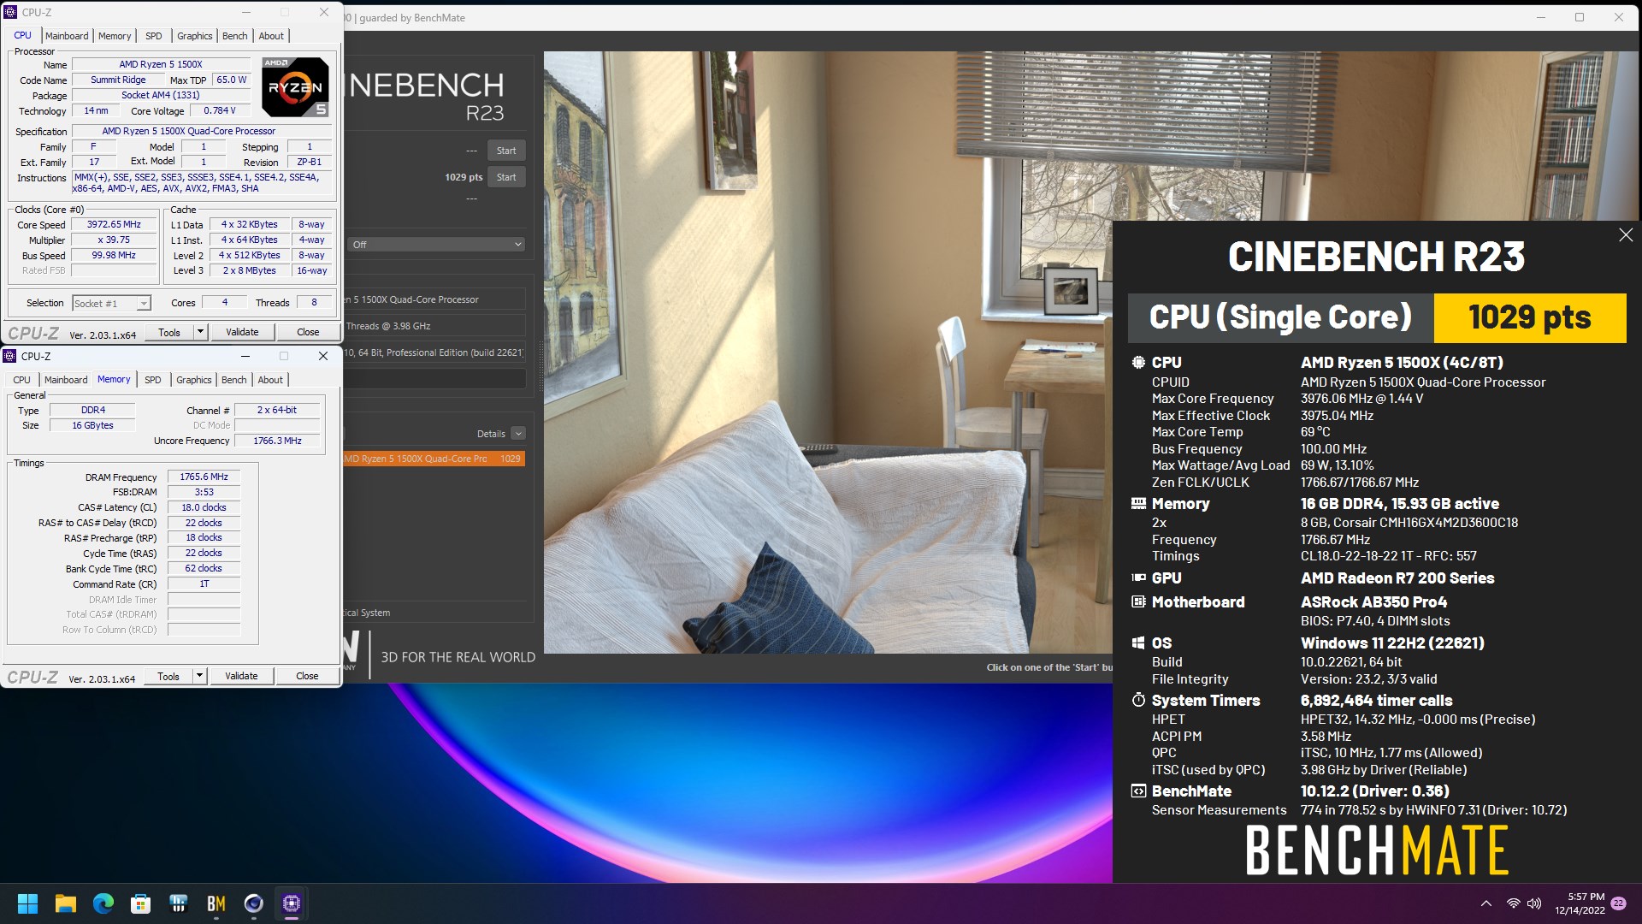Click Validate in bottom CPU-Z window
Viewport: 1642px width, 924px height.
pos(241,676)
